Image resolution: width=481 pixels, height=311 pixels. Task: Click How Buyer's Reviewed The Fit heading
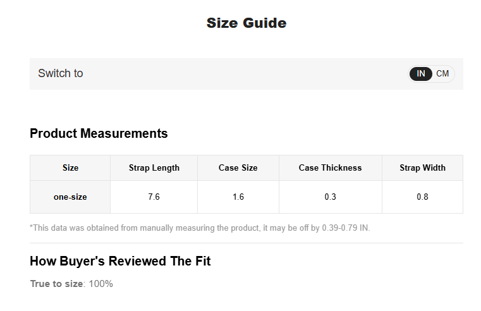pyautogui.click(x=120, y=261)
